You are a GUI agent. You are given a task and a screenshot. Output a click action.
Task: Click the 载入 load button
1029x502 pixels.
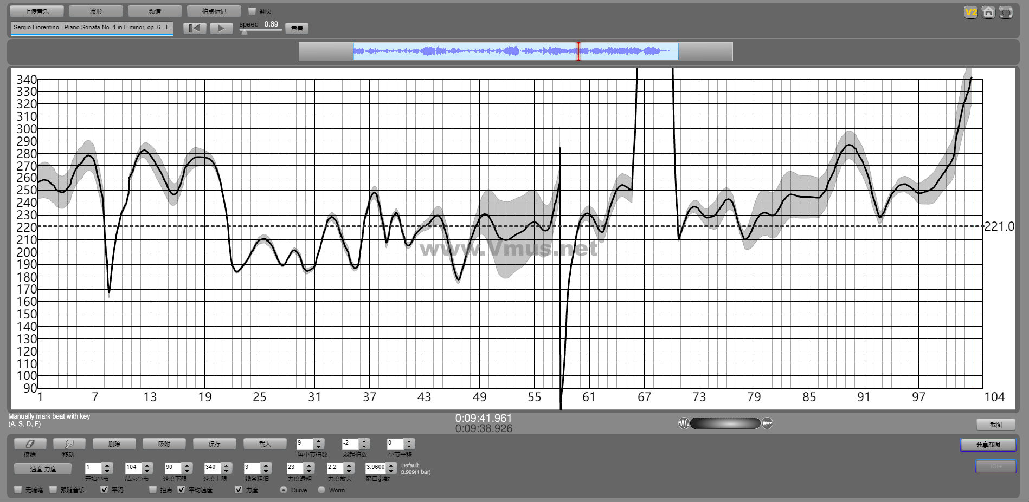265,444
